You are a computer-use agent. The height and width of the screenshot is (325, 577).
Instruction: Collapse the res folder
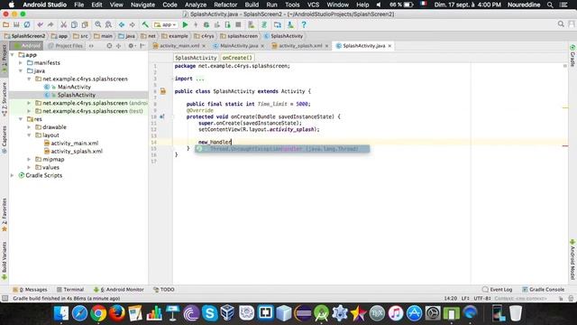click(21, 119)
